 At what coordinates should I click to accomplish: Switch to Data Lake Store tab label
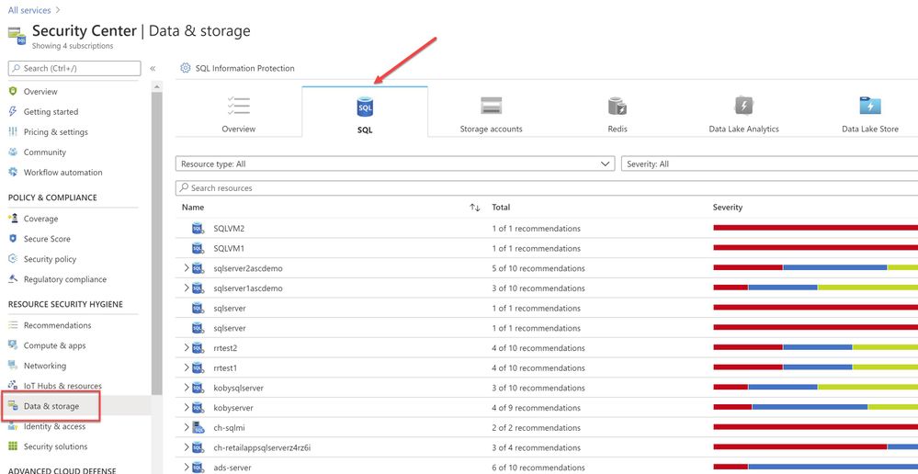[870, 129]
